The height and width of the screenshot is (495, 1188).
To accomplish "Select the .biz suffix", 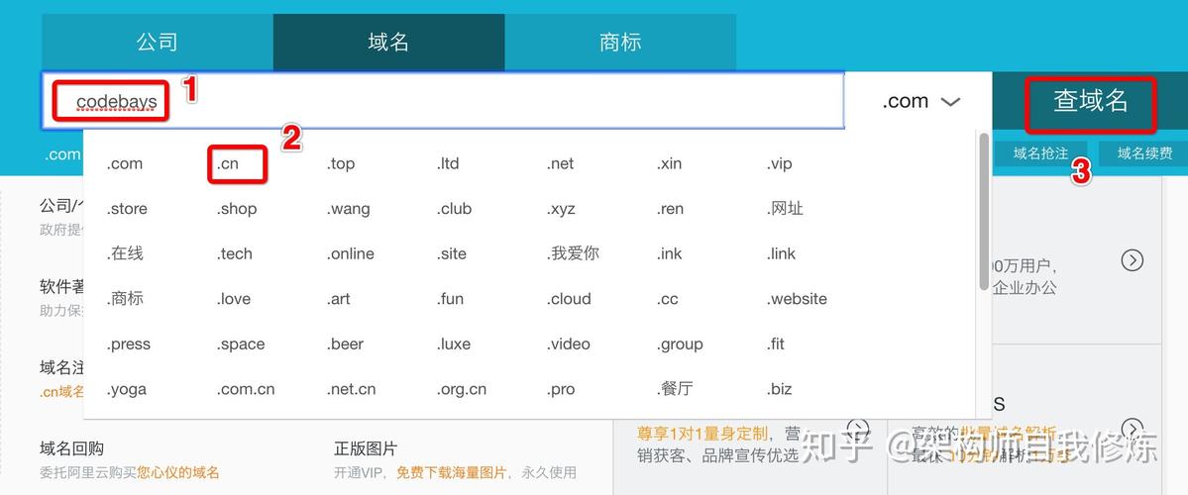I will click(x=779, y=390).
